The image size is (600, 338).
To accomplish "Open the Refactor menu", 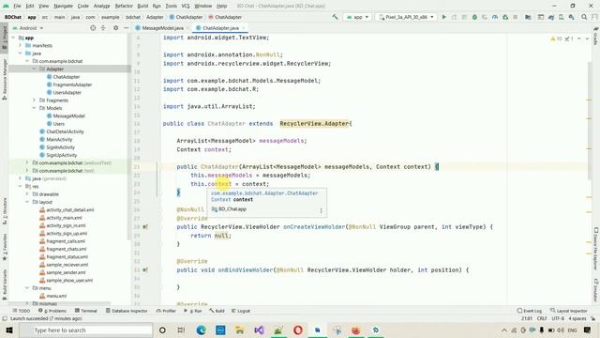I will (124, 6).
